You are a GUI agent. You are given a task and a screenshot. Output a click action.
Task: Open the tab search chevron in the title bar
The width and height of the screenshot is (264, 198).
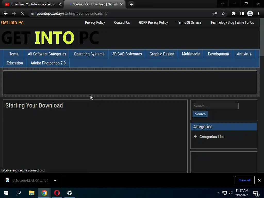pyautogui.click(x=222, y=4)
